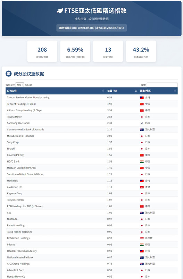Select Taiwan Semiconductor Manufacturing company name
This screenshot has height=279, width=183.
pyautogui.click(x=28, y=98)
